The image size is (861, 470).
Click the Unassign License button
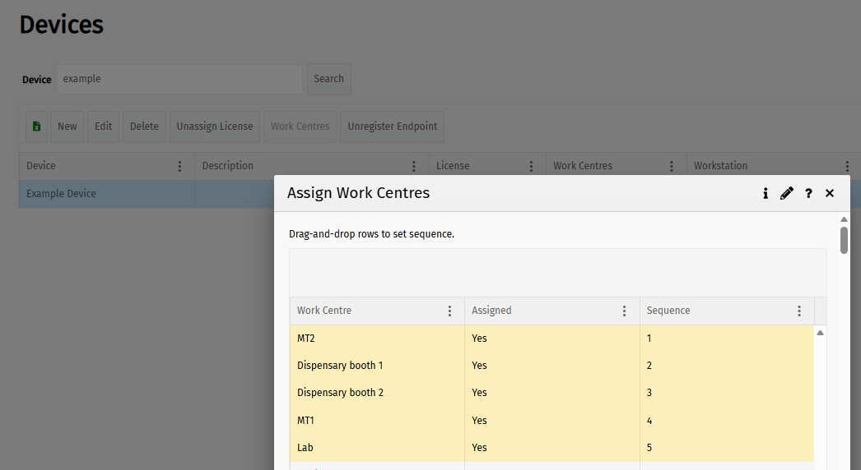(x=215, y=127)
